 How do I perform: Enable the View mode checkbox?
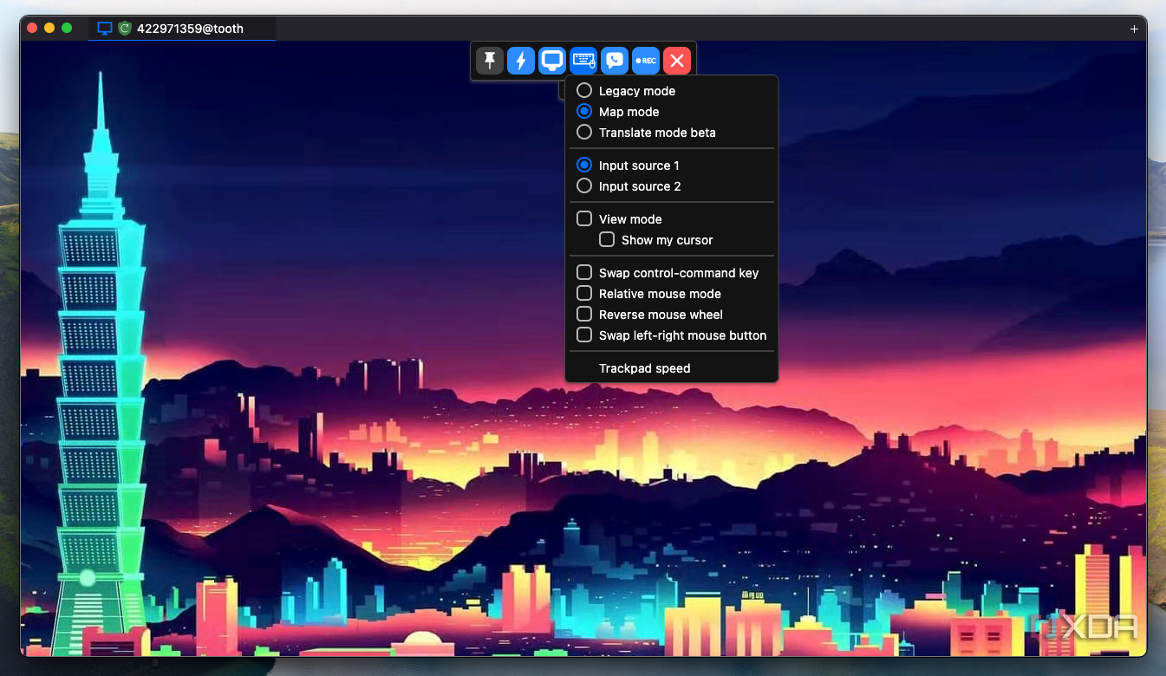point(584,219)
